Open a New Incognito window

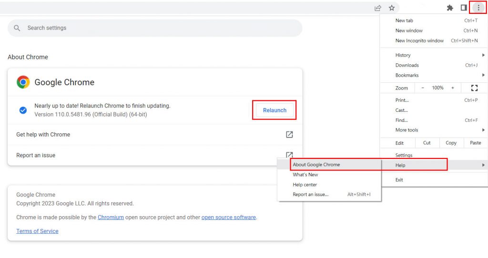(434, 40)
